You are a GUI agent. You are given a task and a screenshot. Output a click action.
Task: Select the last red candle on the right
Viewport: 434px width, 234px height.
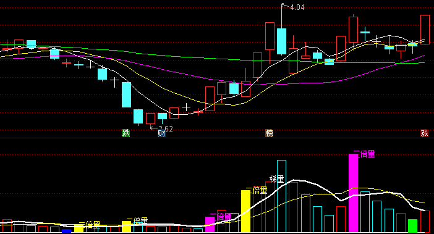point(425,30)
